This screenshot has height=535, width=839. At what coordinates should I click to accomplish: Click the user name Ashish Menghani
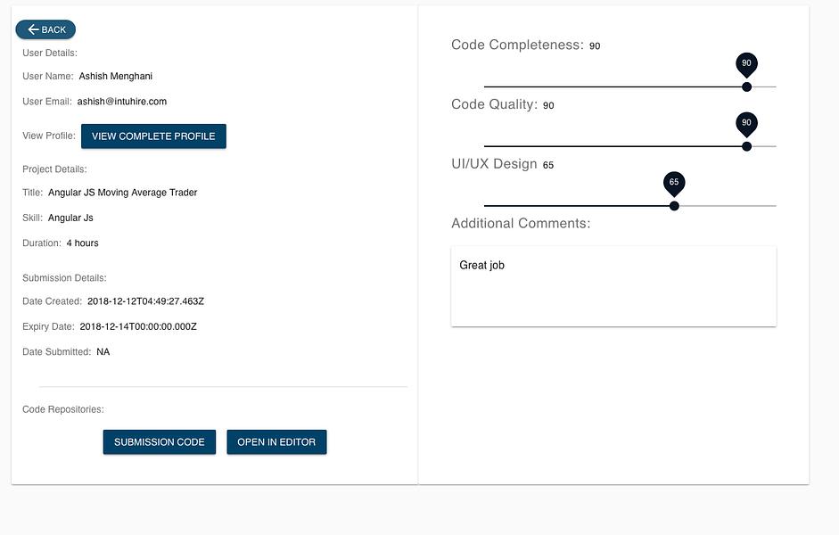coord(116,76)
